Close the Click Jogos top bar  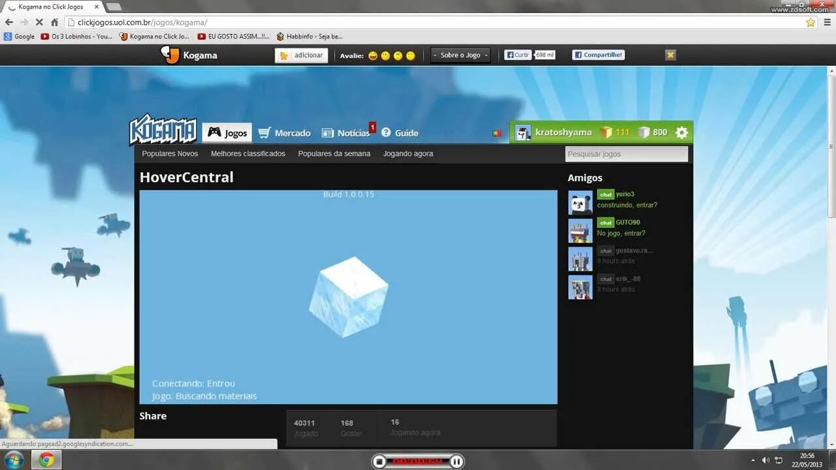(671, 55)
